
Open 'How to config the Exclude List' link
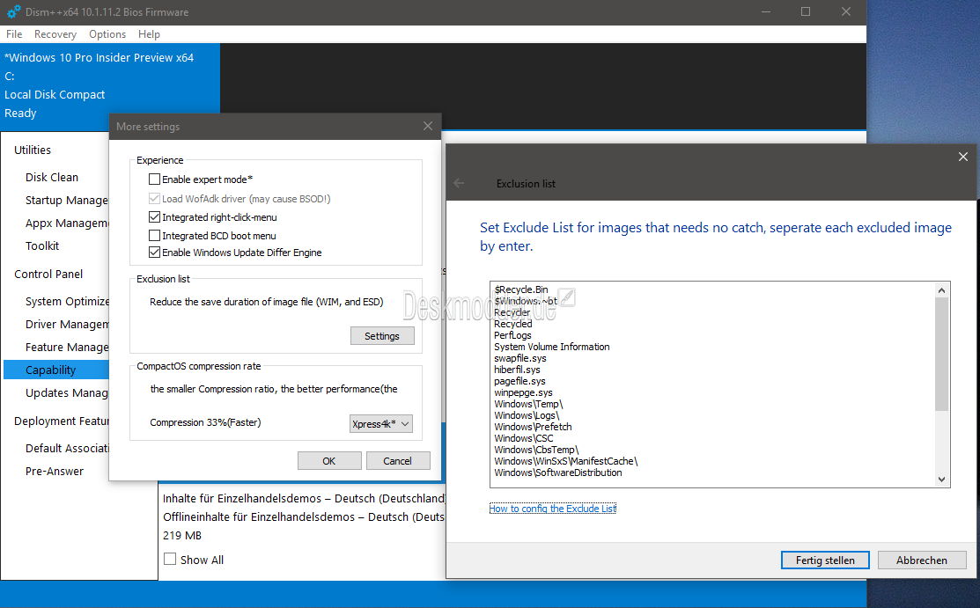(x=552, y=509)
